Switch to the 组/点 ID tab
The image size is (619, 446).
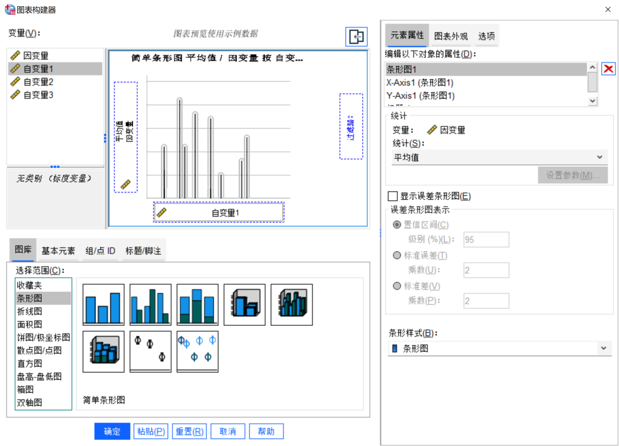100,251
